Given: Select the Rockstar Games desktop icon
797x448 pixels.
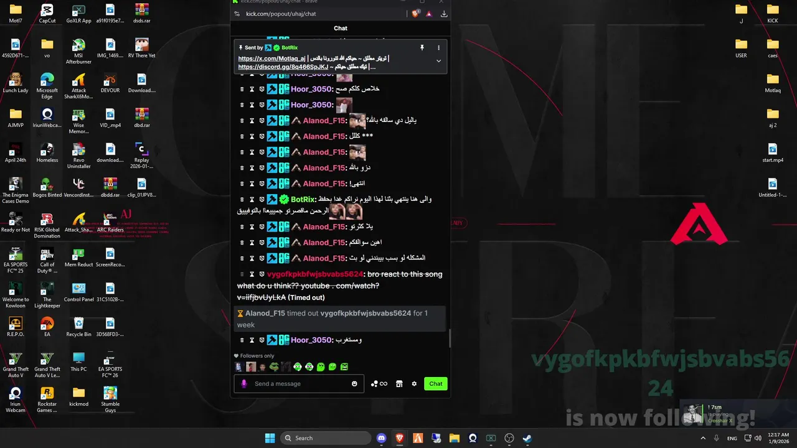Looking at the screenshot, I should [x=47, y=399].
